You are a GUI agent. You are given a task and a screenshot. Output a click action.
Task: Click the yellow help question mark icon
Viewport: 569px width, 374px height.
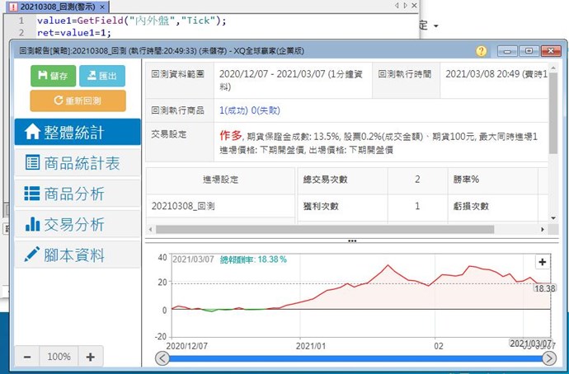[482, 51]
